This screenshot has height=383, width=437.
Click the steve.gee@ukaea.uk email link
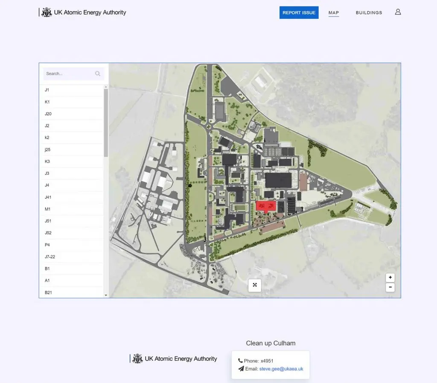[x=281, y=369]
